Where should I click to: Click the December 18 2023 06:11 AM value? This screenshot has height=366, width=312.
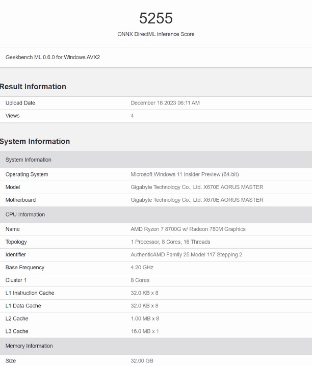pos(165,103)
